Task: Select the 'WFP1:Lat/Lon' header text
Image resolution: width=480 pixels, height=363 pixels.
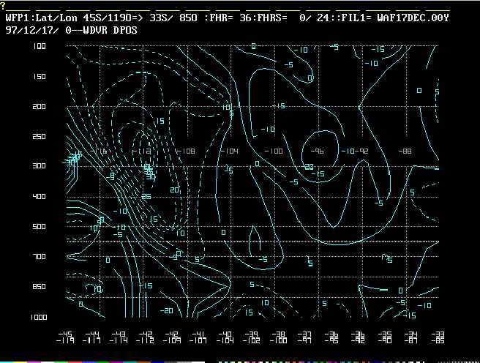Action: click(x=42, y=18)
